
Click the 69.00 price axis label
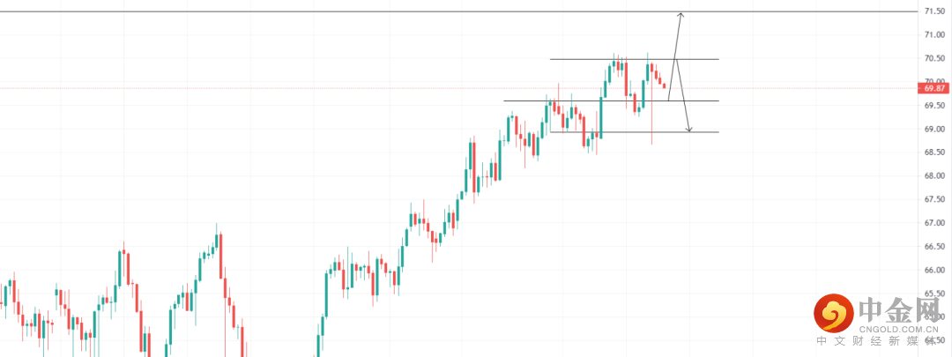pos(934,129)
